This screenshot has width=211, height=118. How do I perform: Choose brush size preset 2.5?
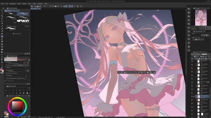[x=20, y=92]
